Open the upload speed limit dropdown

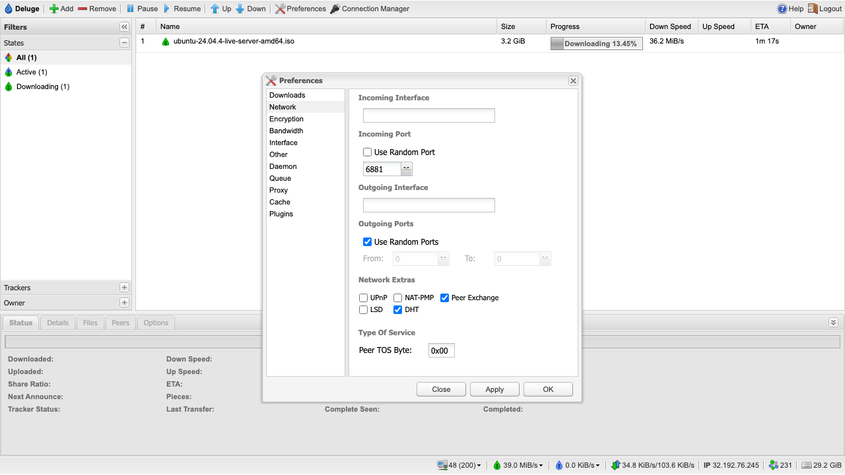point(578,465)
